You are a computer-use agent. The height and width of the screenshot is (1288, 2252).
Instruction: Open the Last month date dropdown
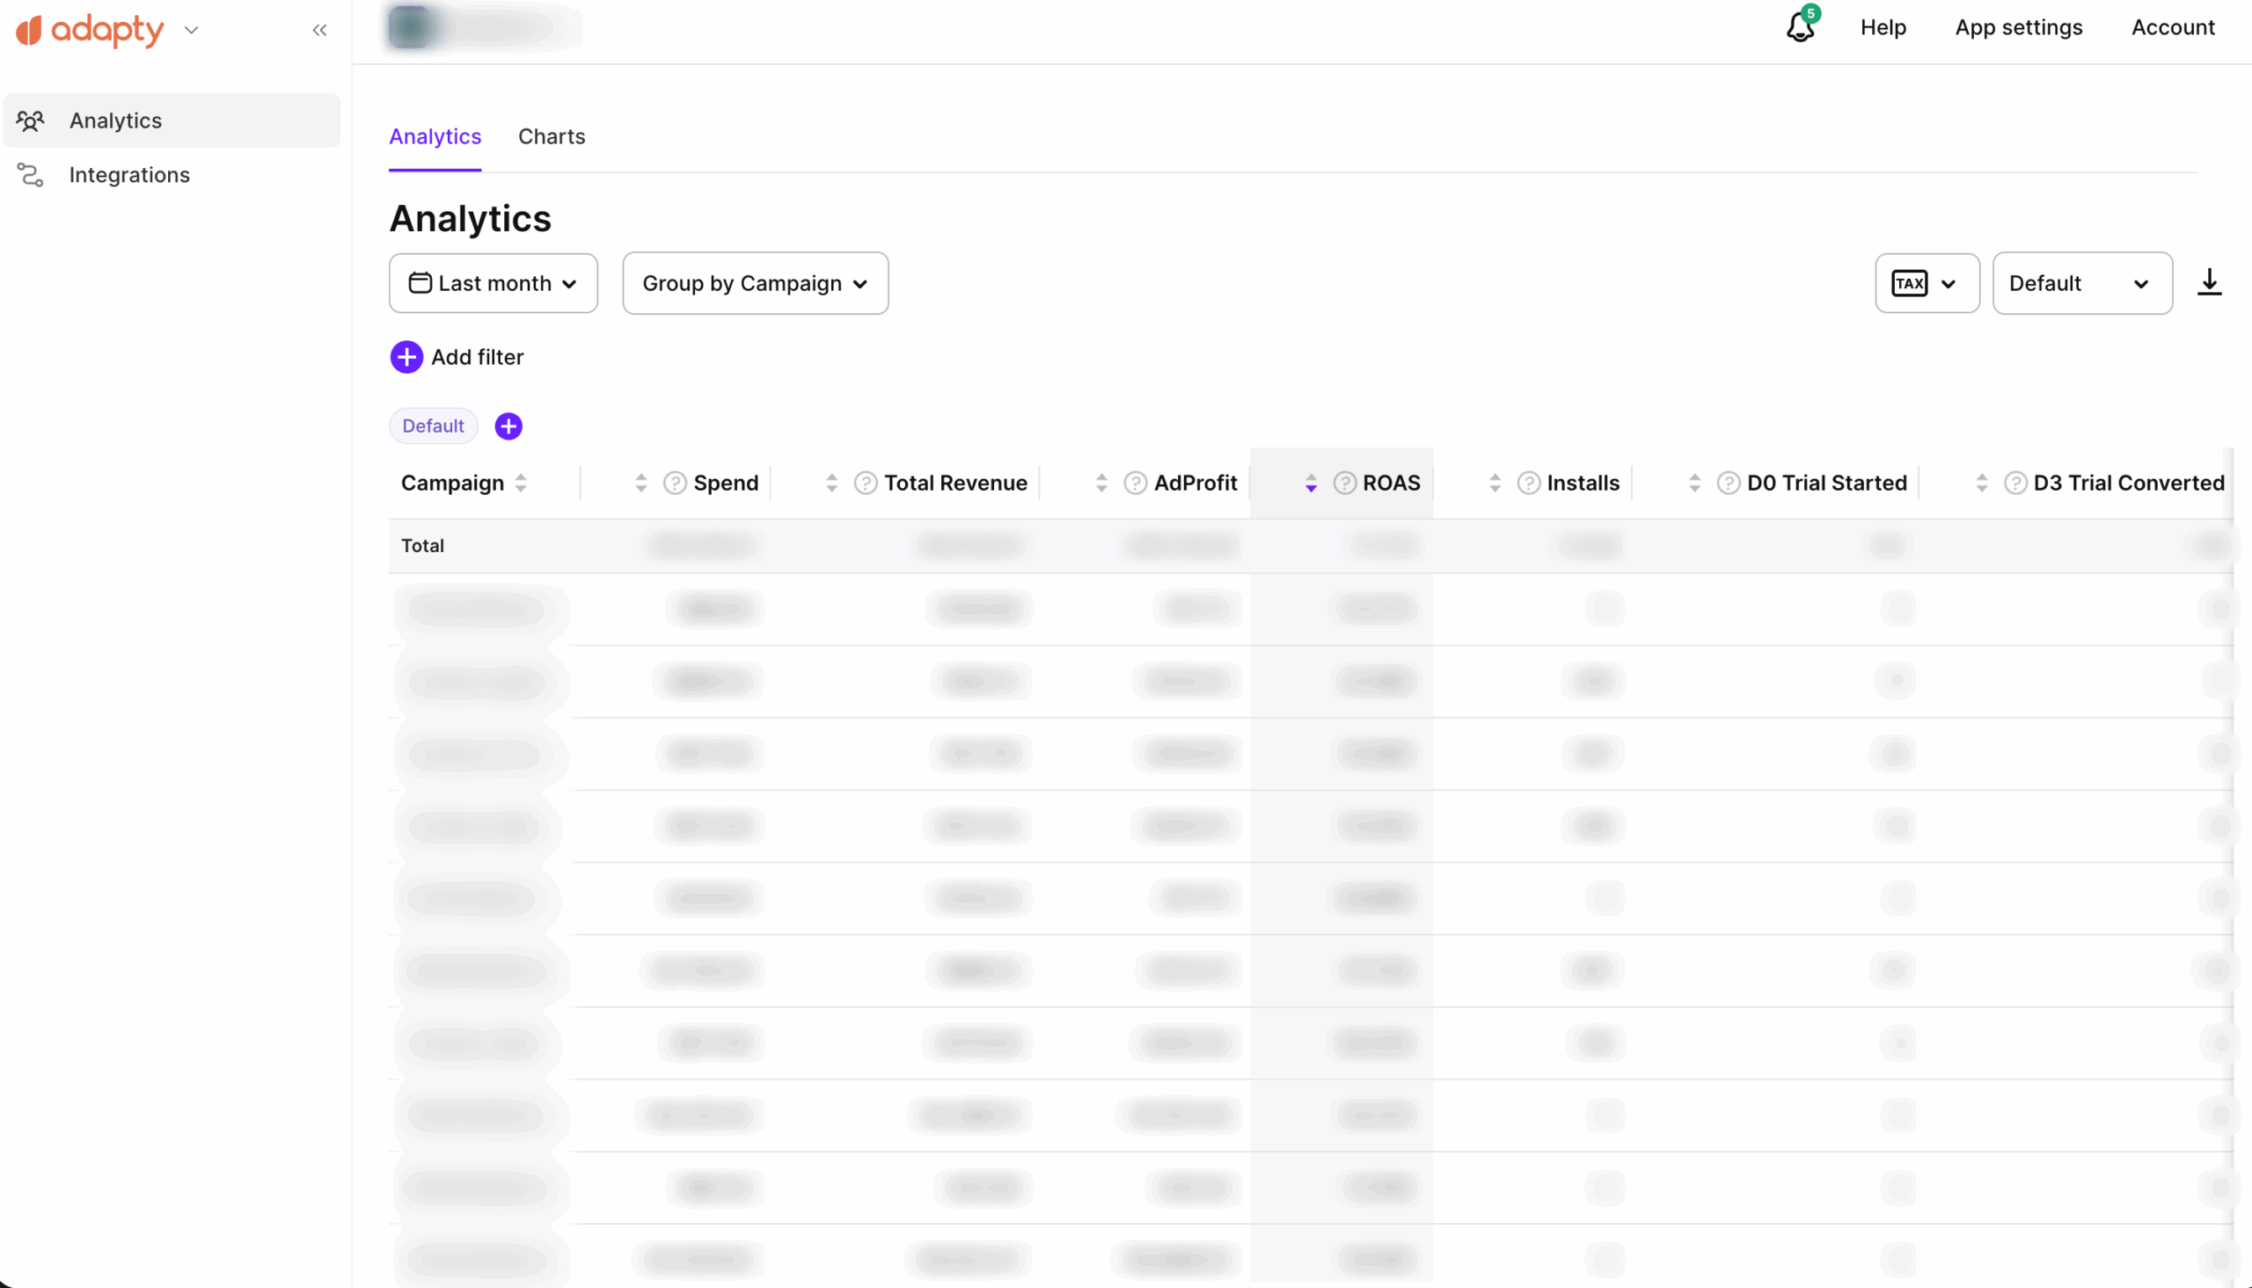[493, 283]
